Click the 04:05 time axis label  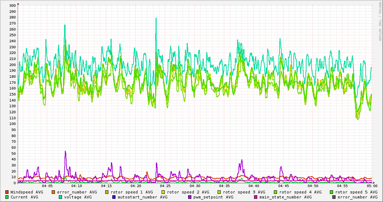coord(47,186)
